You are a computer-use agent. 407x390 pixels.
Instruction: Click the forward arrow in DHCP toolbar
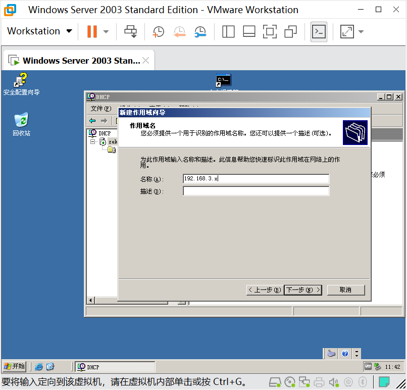(104, 121)
